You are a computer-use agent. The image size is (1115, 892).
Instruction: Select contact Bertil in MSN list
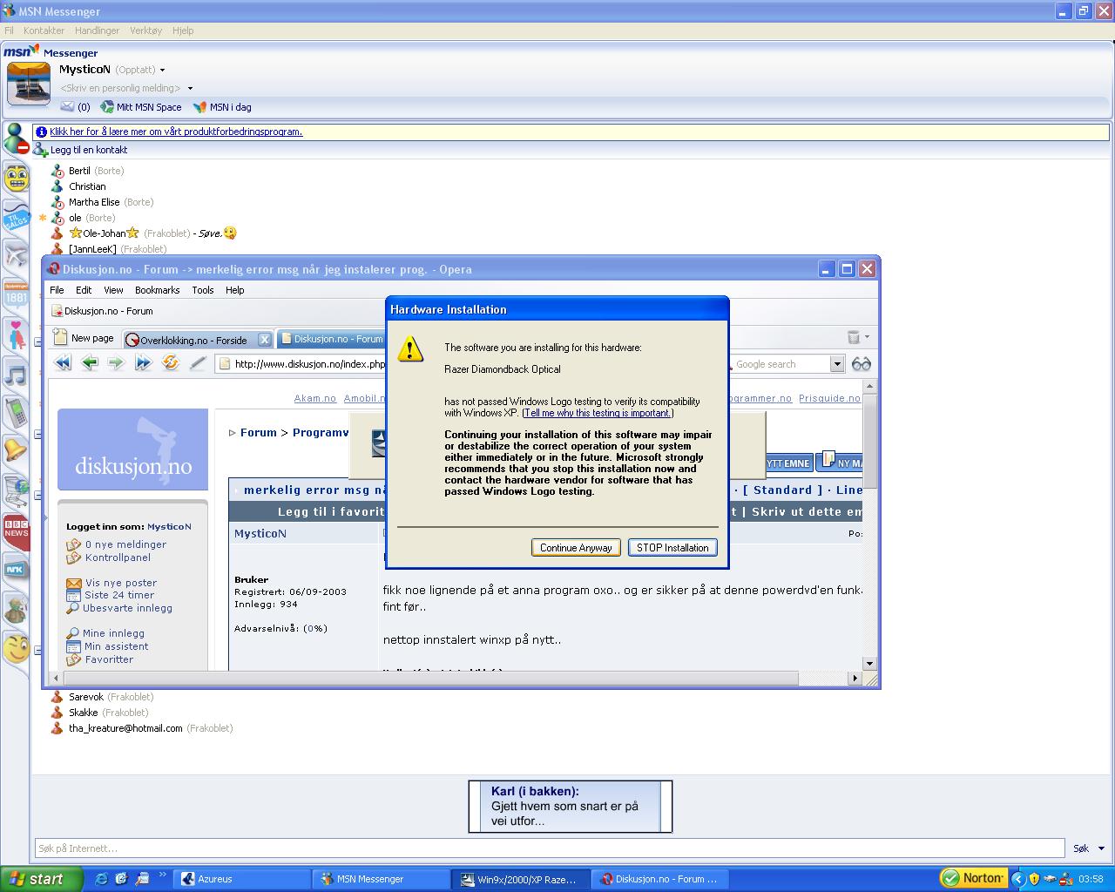pos(79,171)
